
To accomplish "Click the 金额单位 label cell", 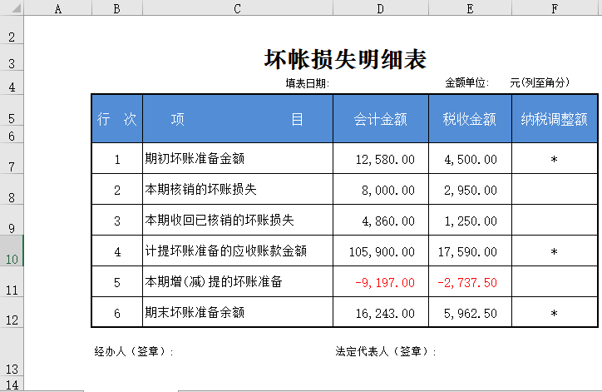I will coord(466,83).
